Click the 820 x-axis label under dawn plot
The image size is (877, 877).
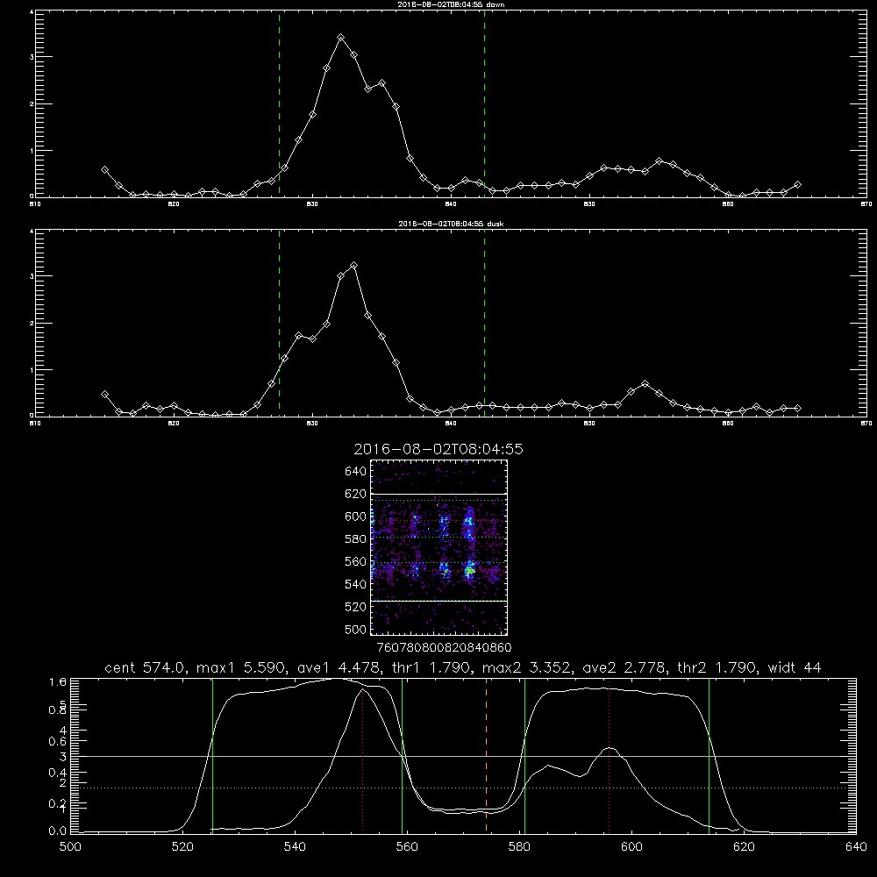(x=174, y=204)
